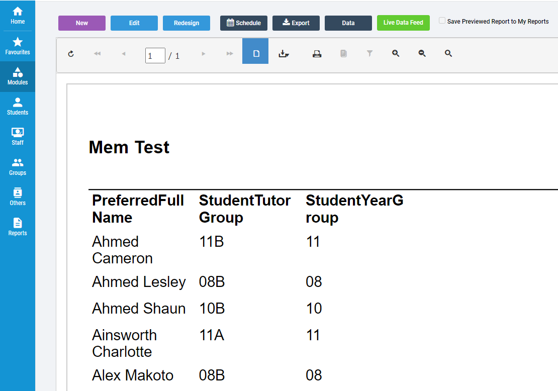Screen dimensions: 558x391
Task: Zoom out on the report
Action: (x=422, y=53)
